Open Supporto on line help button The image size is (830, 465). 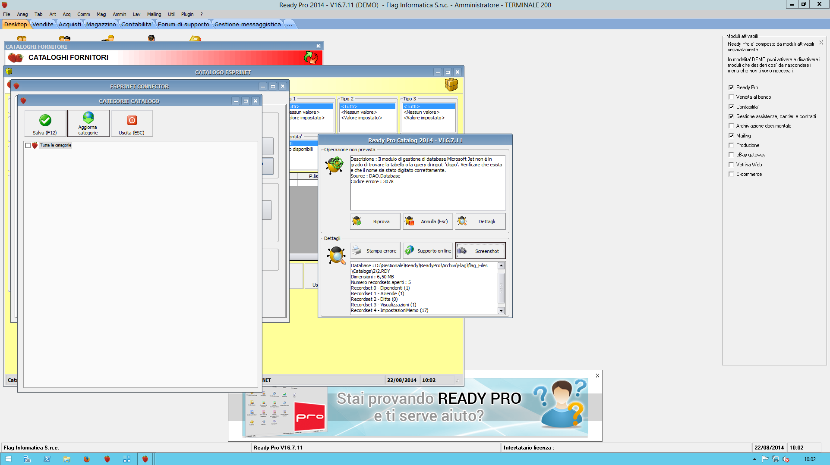pyautogui.click(x=428, y=251)
